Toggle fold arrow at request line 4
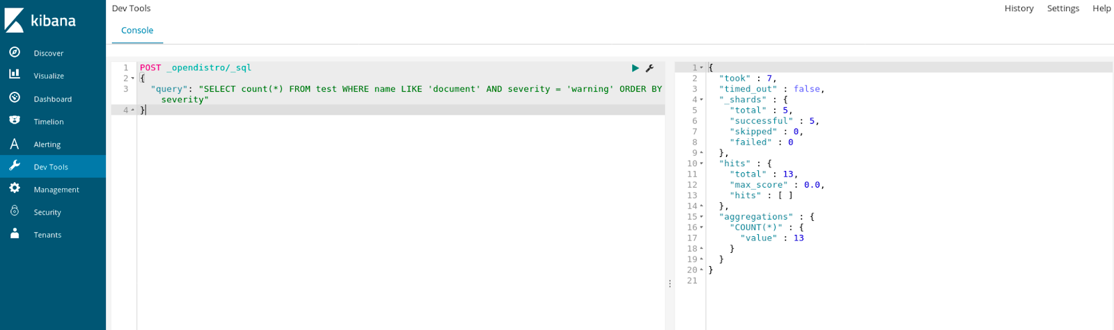 coord(134,110)
